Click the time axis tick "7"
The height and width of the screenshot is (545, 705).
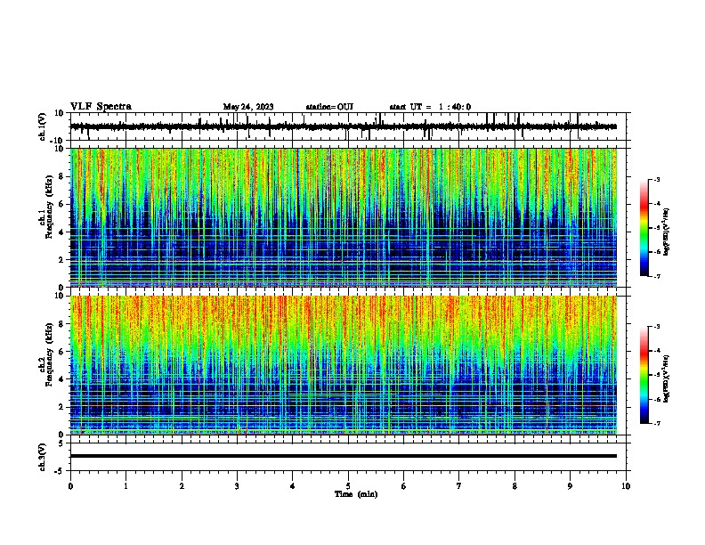click(459, 486)
